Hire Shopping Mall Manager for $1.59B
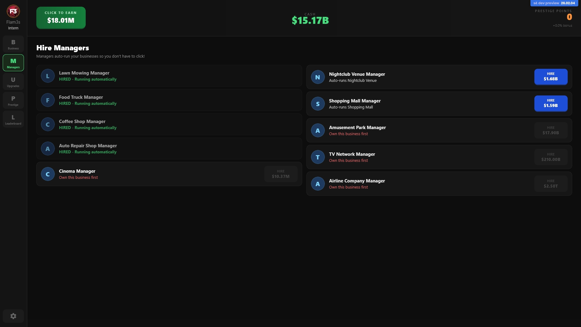581x327 pixels. tap(550, 103)
